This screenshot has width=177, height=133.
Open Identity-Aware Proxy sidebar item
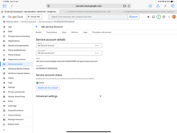(16, 97)
